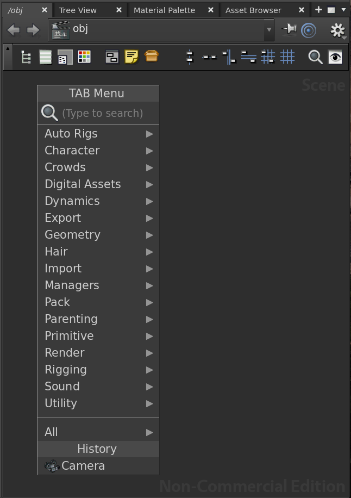Click the subnet box package icon
Screen dimensions: 351x498
click(152, 57)
